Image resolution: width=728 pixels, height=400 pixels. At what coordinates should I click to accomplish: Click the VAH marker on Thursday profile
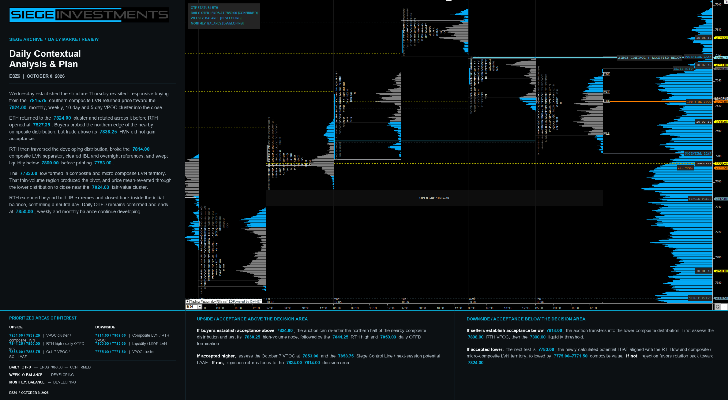607,92
